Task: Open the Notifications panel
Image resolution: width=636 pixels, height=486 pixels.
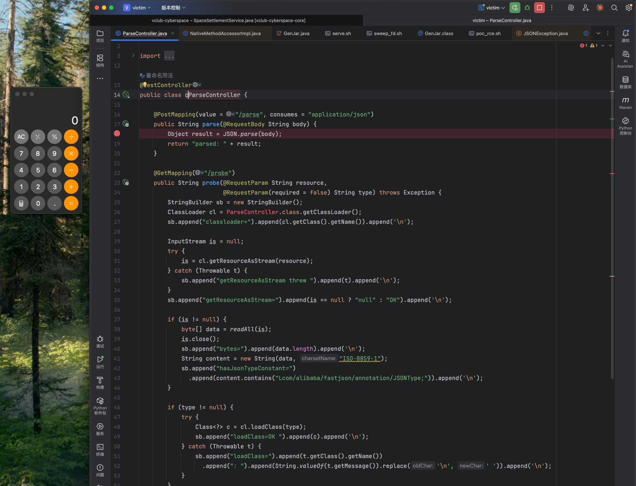Action: pyautogui.click(x=626, y=36)
